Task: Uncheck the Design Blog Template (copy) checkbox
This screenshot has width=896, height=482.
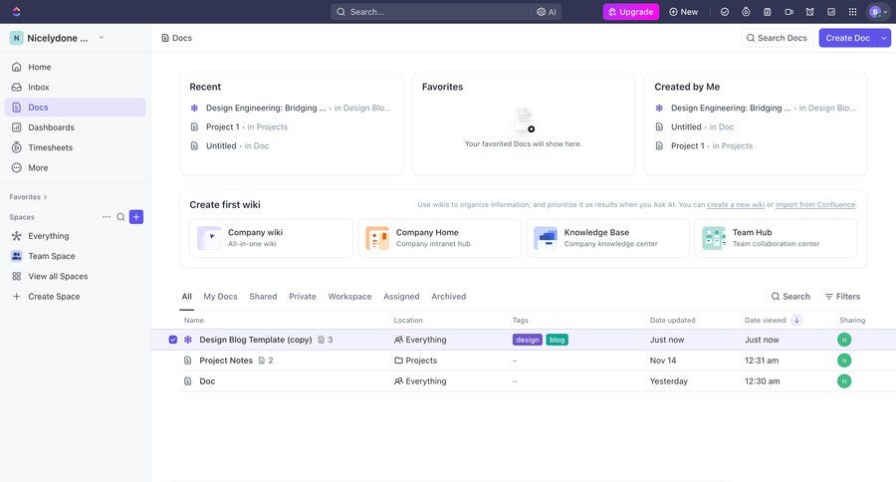Action: tap(172, 340)
